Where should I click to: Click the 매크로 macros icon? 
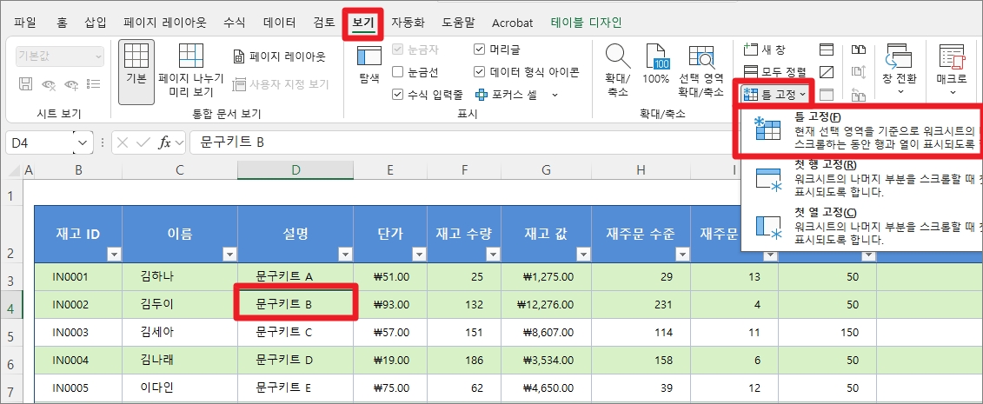(x=951, y=56)
